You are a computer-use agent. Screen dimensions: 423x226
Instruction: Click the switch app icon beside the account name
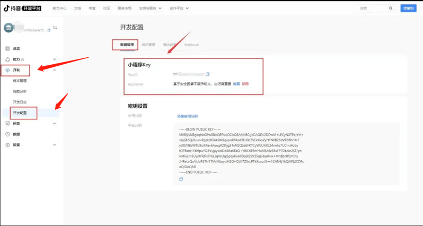tap(55, 28)
